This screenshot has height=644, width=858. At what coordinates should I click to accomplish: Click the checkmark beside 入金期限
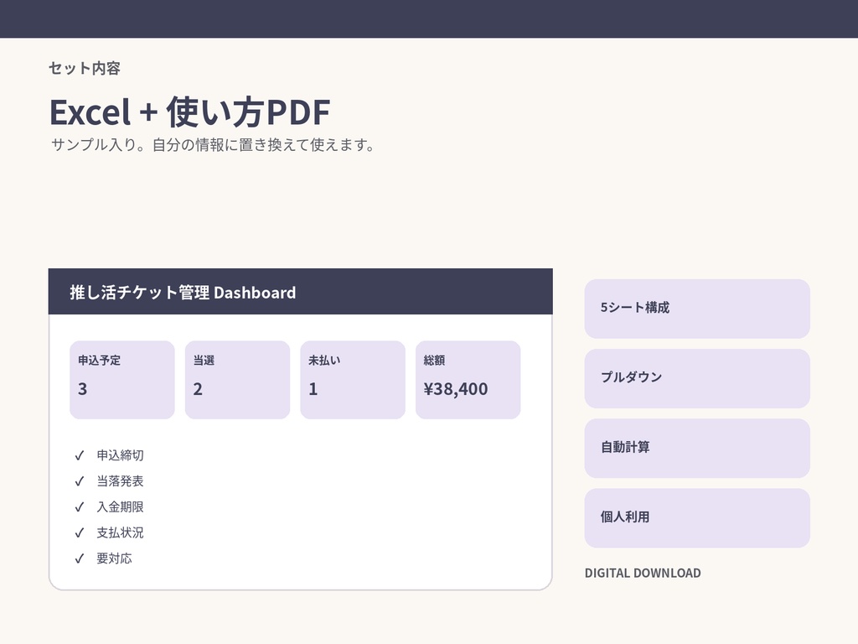coord(80,507)
